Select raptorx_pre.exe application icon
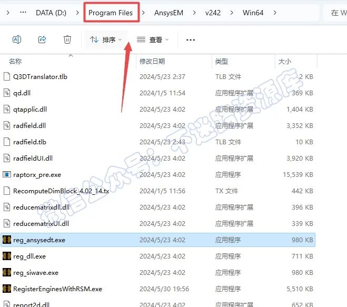 (7, 175)
